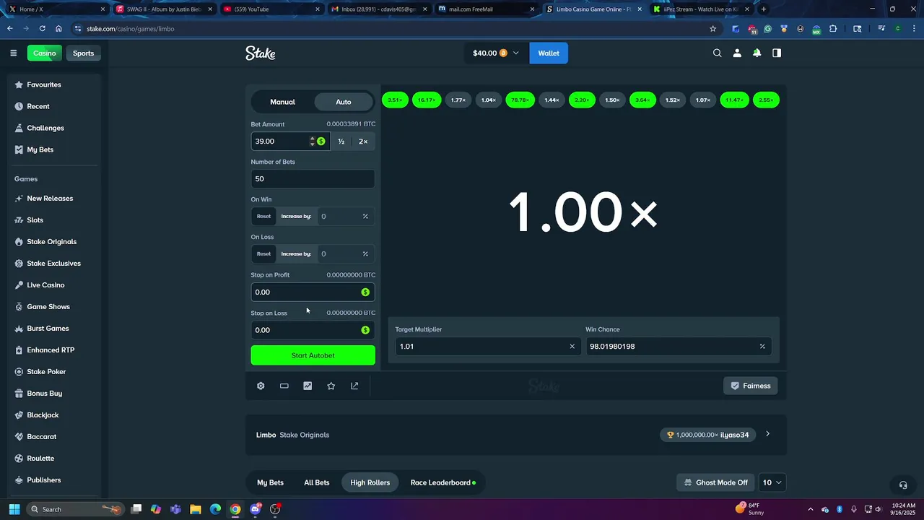Screen dimensions: 924x520
Task: Open the game settings gear icon
Action: (261, 386)
